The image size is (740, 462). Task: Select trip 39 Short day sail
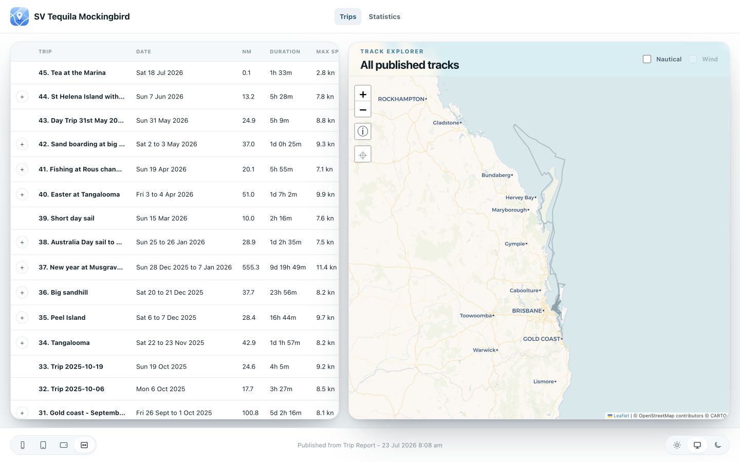175,218
